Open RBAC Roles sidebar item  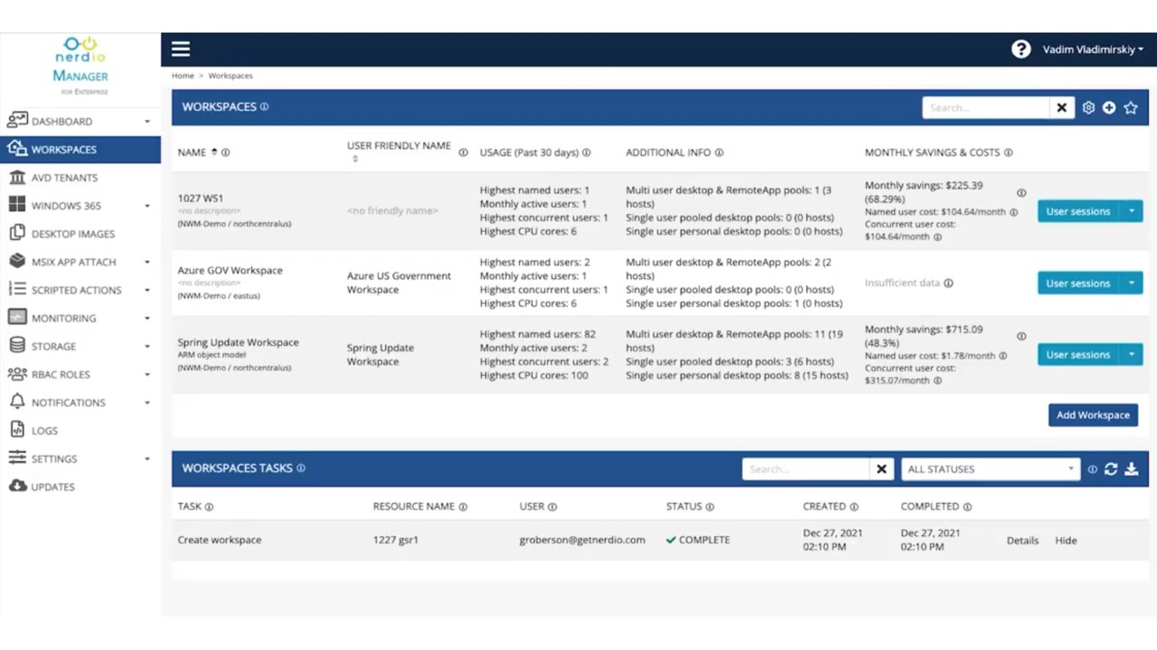coord(80,374)
